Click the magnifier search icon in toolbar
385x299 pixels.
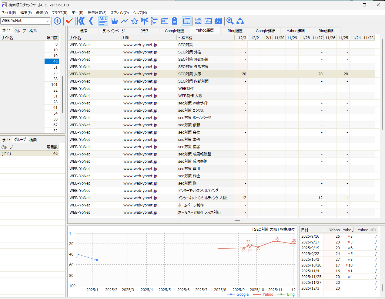(230, 21)
